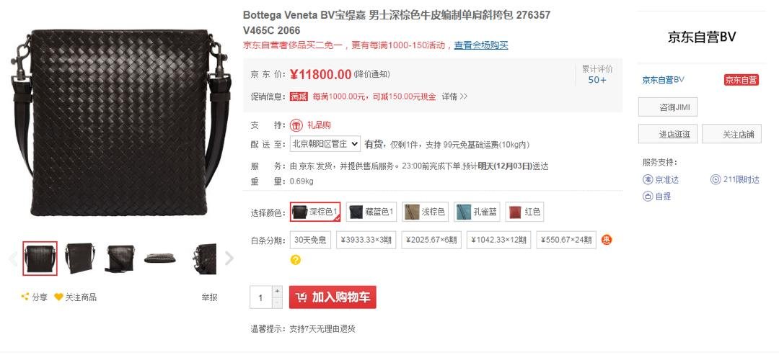Click the orange 惠 discount badge icon

607,240
